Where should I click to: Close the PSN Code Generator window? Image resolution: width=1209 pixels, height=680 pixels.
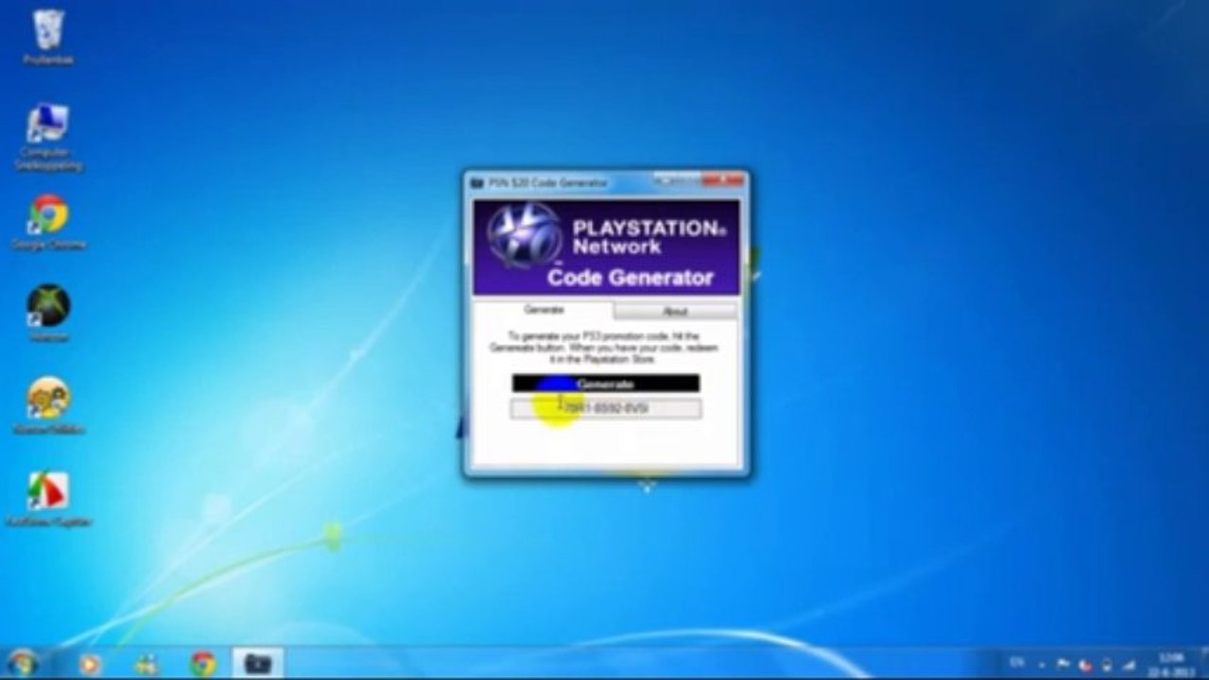point(724,179)
